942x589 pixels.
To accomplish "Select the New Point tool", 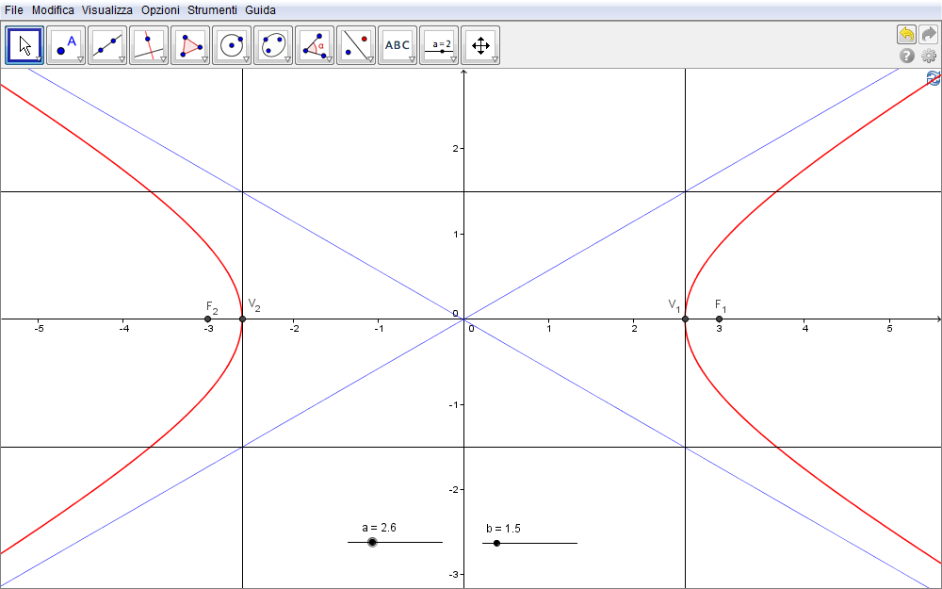I will [66, 44].
